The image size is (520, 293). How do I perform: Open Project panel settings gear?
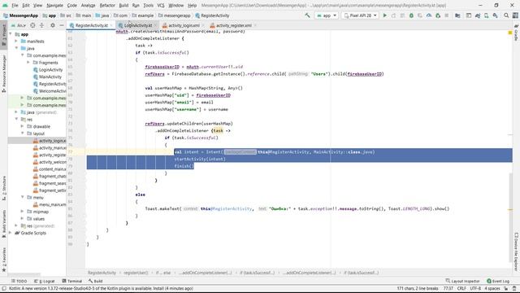coord(53,25)
